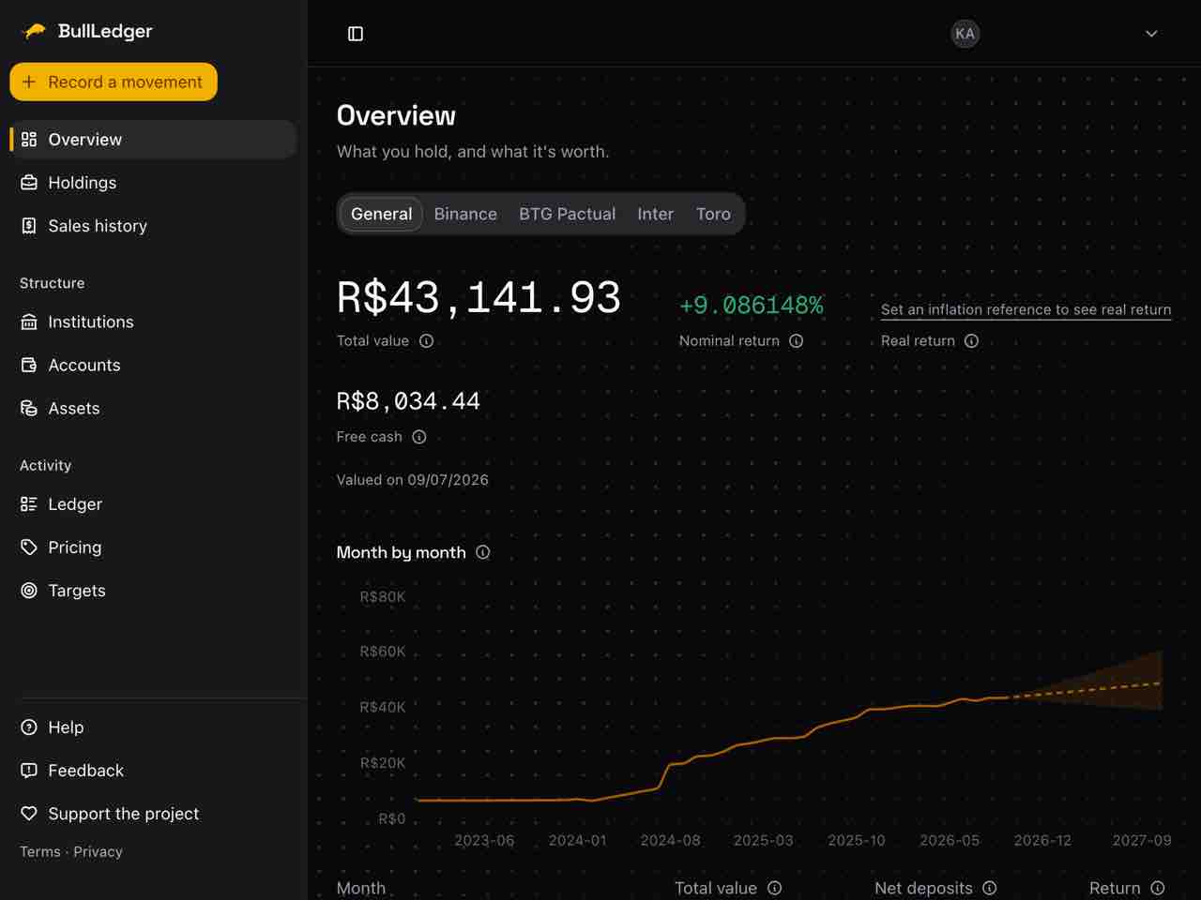Switch to the Toro tab

(x=713, y=214)
